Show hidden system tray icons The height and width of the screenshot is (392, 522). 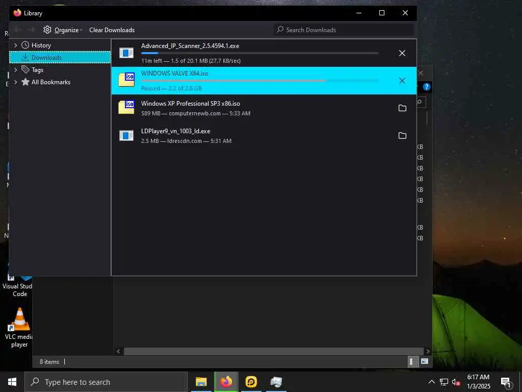(431, 382)
